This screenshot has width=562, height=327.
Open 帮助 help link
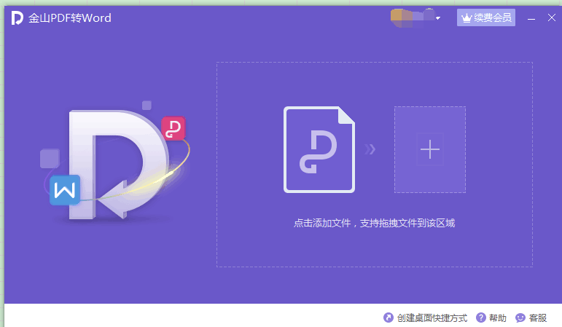tap(497, 318)
